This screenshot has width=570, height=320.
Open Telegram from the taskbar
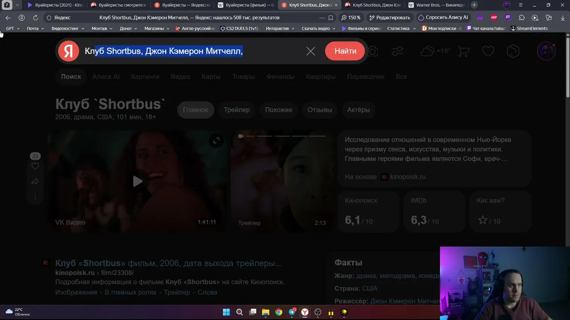[x=292, y=312]
